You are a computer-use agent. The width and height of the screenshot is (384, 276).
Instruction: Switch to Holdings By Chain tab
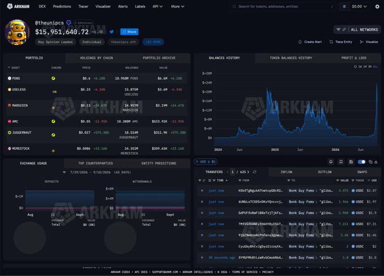point(96,58)
